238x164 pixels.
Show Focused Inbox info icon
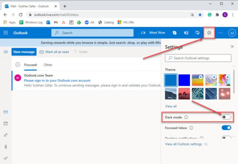(191, 128)
